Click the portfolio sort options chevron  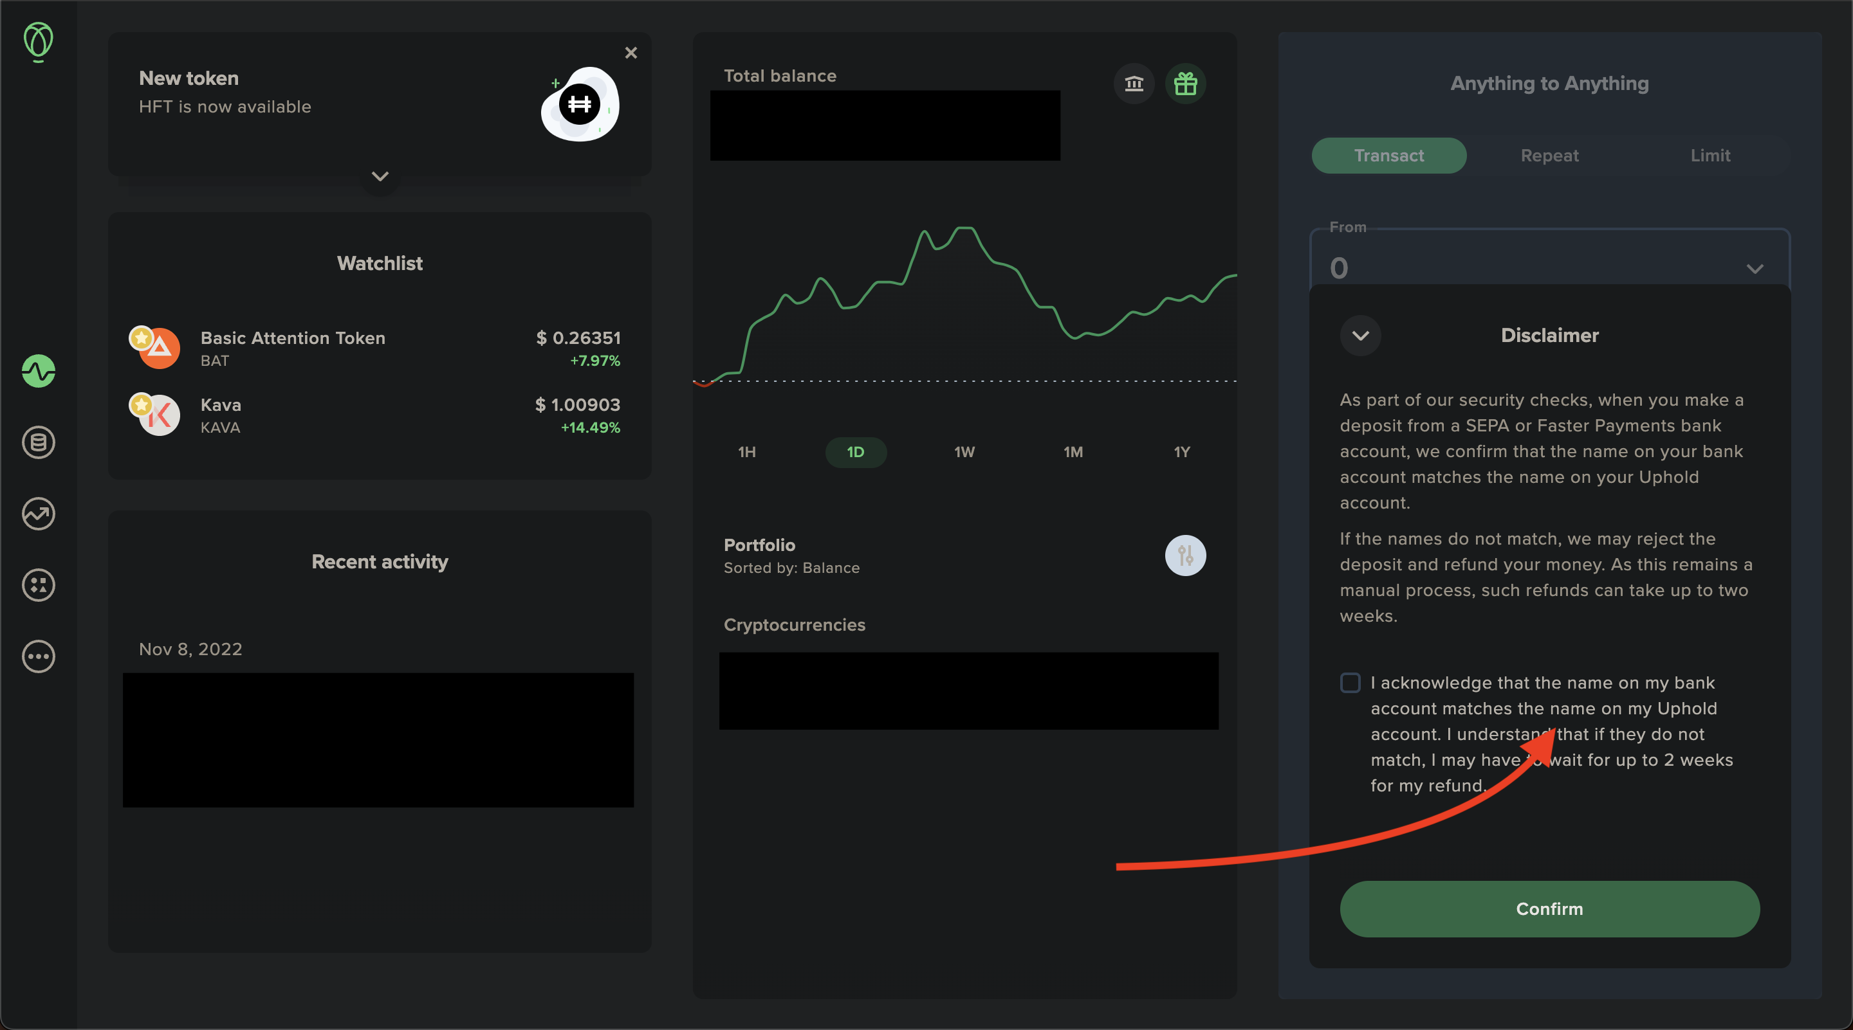click(1185, 556)
